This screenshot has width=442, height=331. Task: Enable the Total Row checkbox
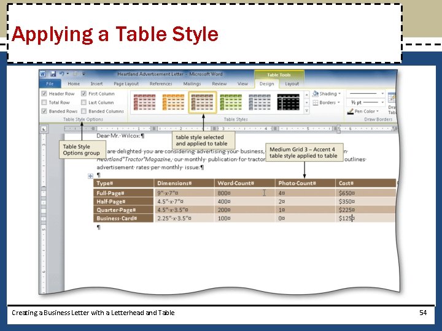(x=44, y=102)
